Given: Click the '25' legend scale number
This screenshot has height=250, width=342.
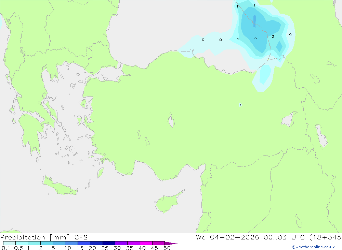Looking at the screenshot, I should click(x=105, y=248).
